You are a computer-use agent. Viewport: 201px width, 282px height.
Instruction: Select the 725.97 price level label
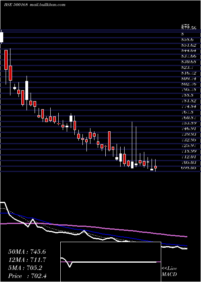[189, 145]
